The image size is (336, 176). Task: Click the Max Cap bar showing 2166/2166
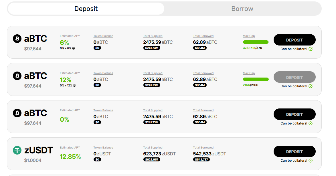[x=256, y=79]
